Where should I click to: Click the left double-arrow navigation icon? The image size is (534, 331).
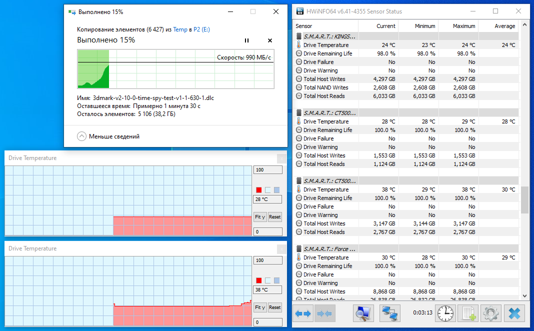[303, 313]
